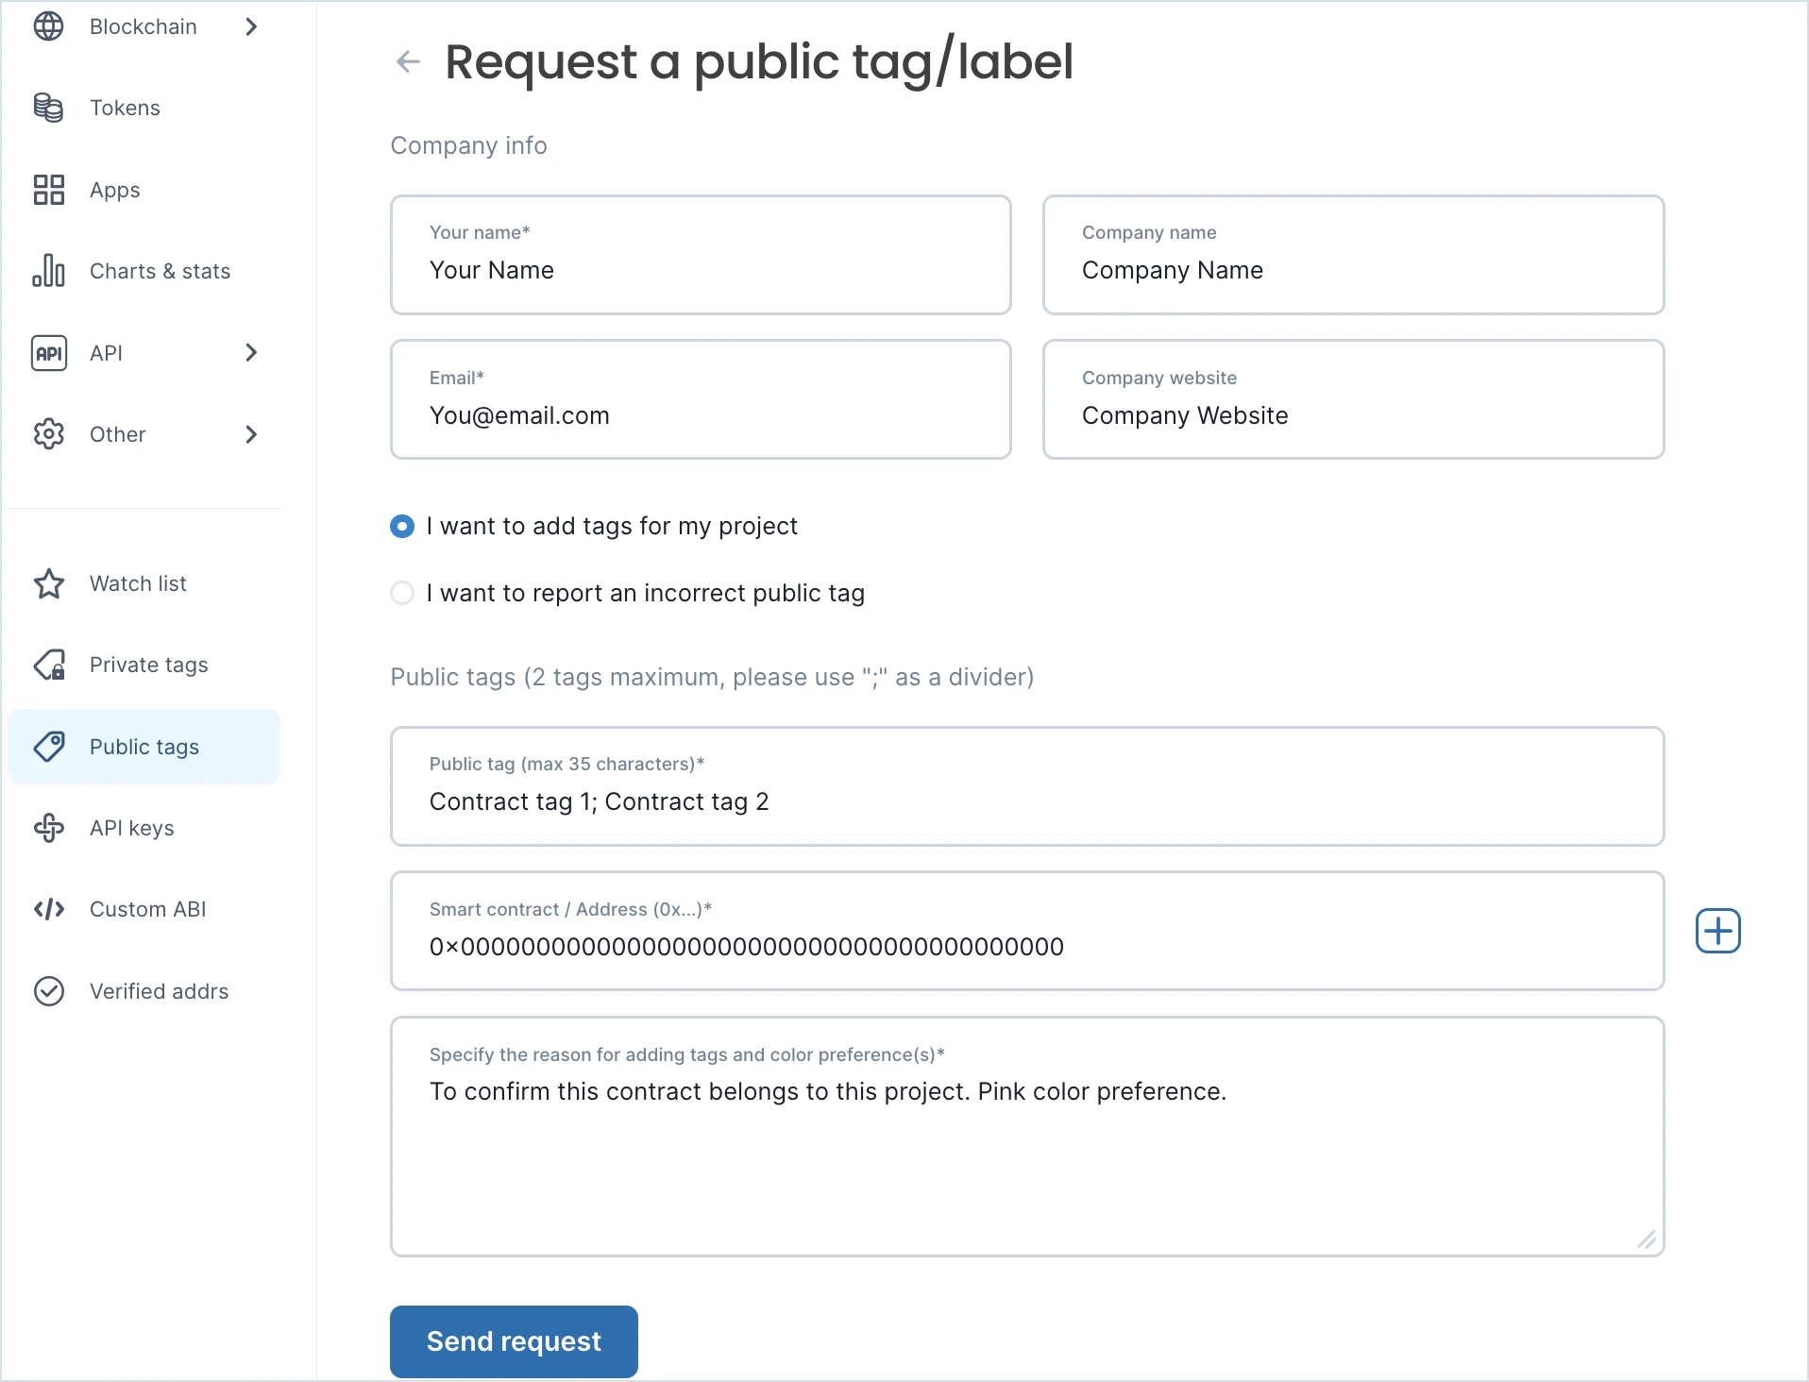Click the Send request button
This screenshot has height=1382, width=1809.
pyautogui.click(x=514, y=1340)
